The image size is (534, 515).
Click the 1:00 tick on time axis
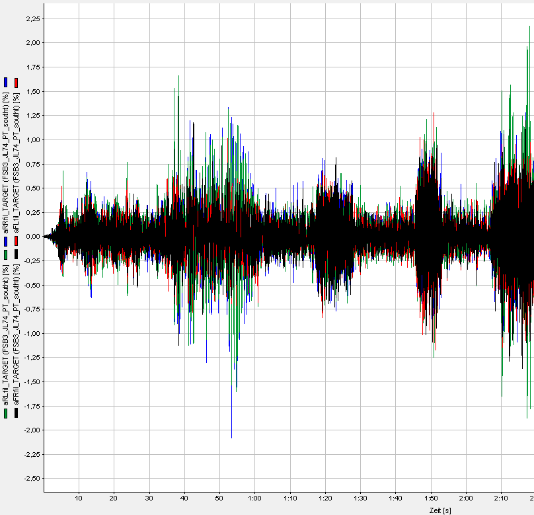tap(254, 498)
